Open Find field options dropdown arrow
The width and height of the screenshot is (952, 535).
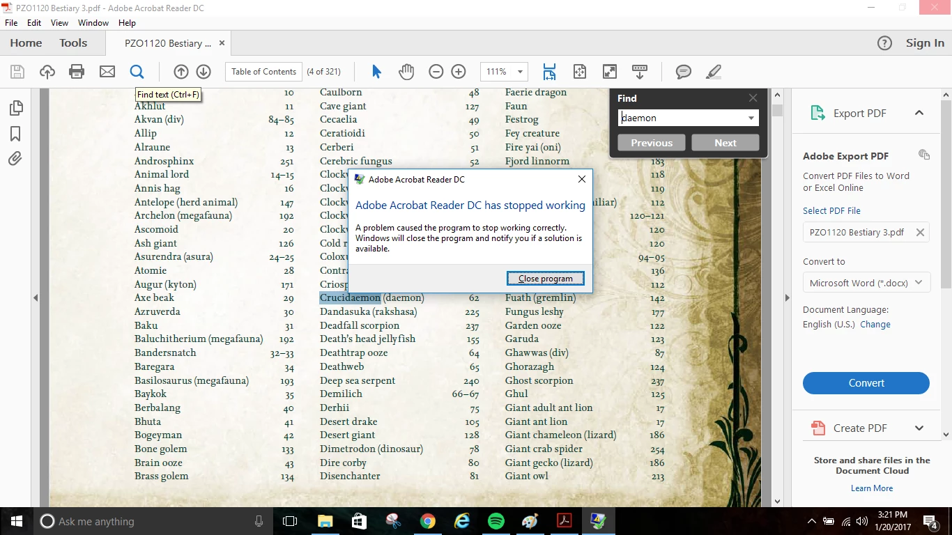point(751,118)
